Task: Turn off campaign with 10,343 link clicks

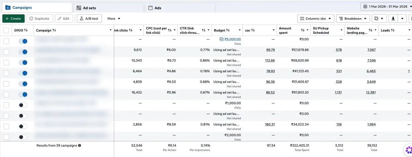Action: pos(23,63)
